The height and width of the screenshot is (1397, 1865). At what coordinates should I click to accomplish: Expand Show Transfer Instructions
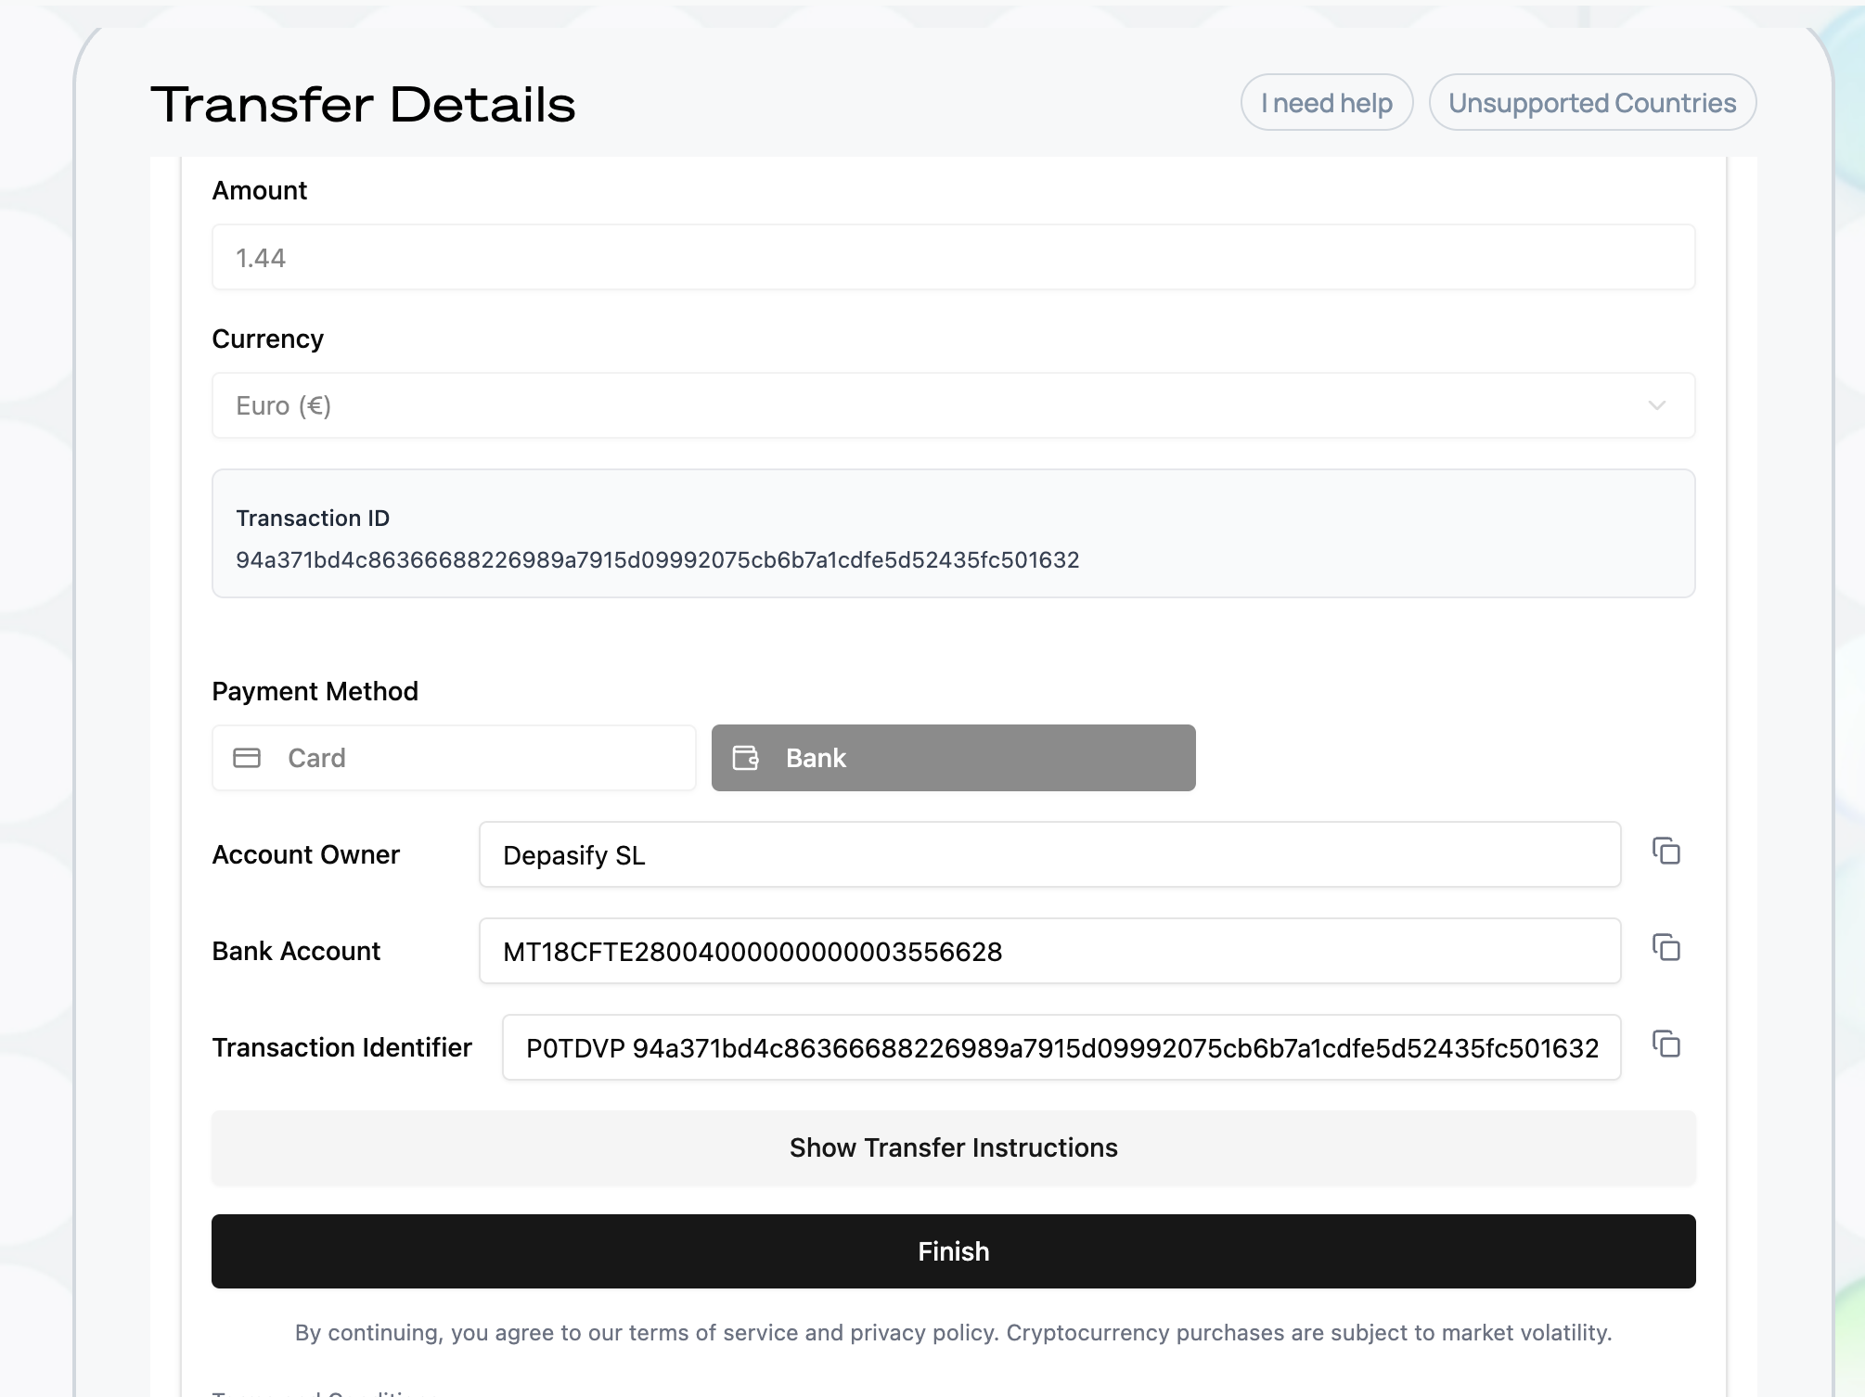click(953, 1147)
